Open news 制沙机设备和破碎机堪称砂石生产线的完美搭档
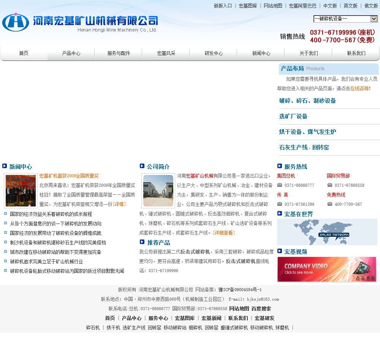Viewport: 380px width, 345px height. click(58, 243)
